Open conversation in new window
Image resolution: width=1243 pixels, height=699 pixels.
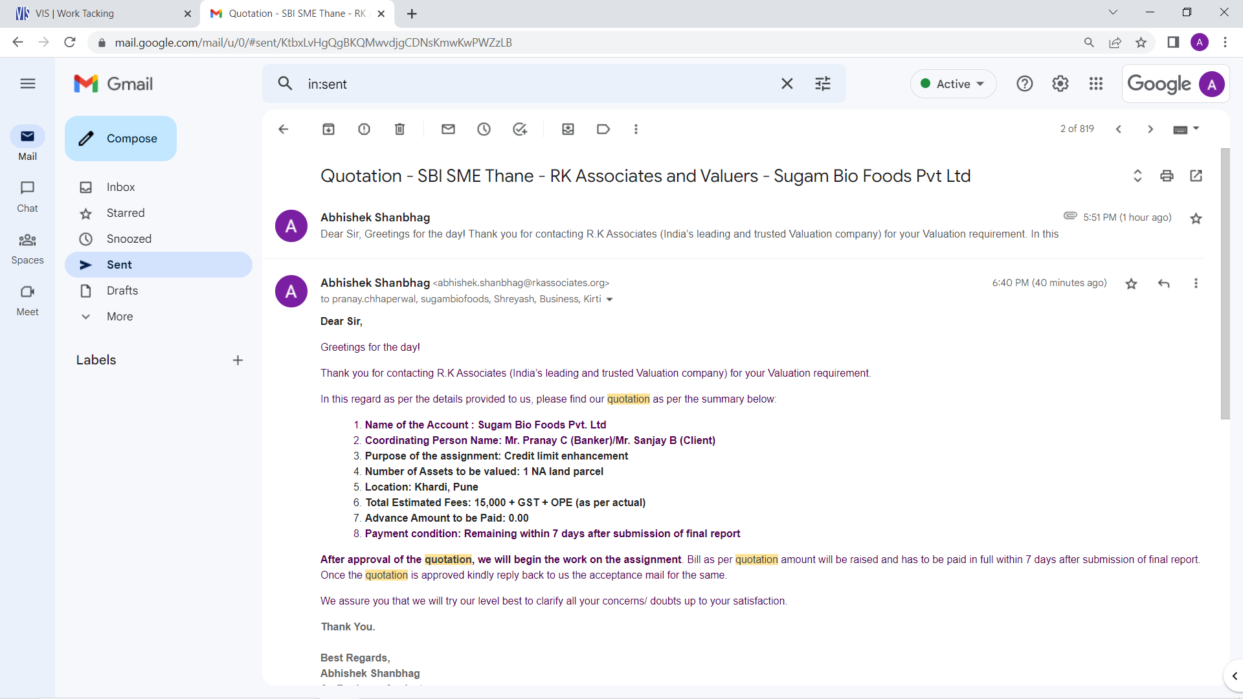[x=1196, y=176]
